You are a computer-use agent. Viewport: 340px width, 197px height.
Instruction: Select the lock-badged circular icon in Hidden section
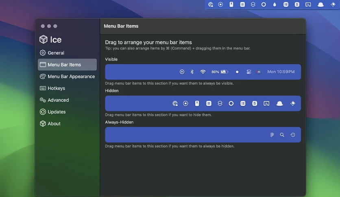click(x=175, y=103)
